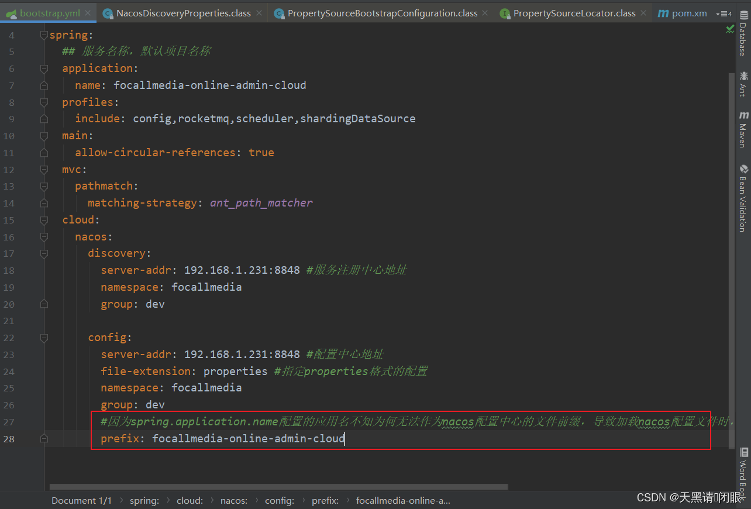This screenshot has width=751, height=509.
Task: Click group: dev on line 26
Action: point(133,405)
